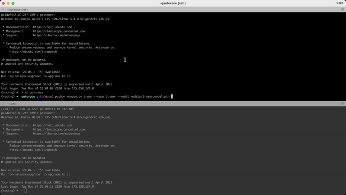Click the ⌥⌘1 shortcut indicator in title bar
The image size is (346, 195).
click(340, 3)
